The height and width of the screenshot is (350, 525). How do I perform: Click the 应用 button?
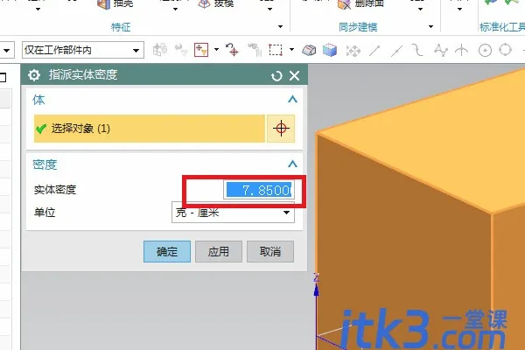click(219, 251)
